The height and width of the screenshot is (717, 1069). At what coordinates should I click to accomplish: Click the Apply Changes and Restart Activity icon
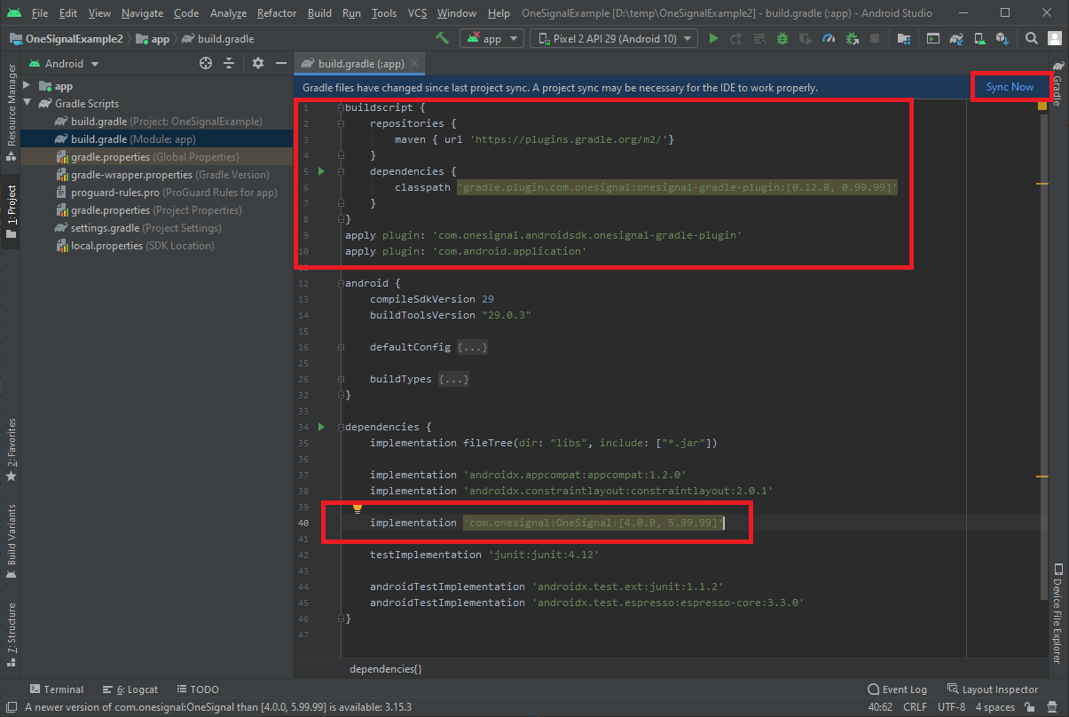[736, 38]
